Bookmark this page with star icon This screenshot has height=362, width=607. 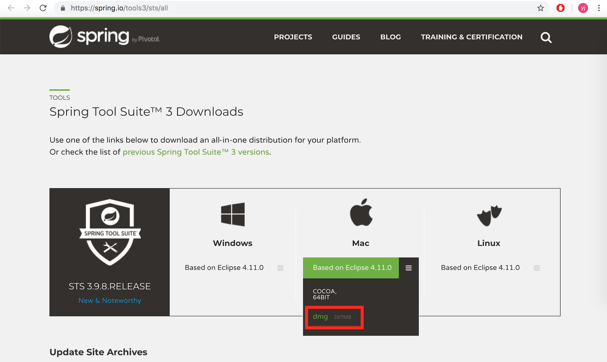tap(540, 8)
